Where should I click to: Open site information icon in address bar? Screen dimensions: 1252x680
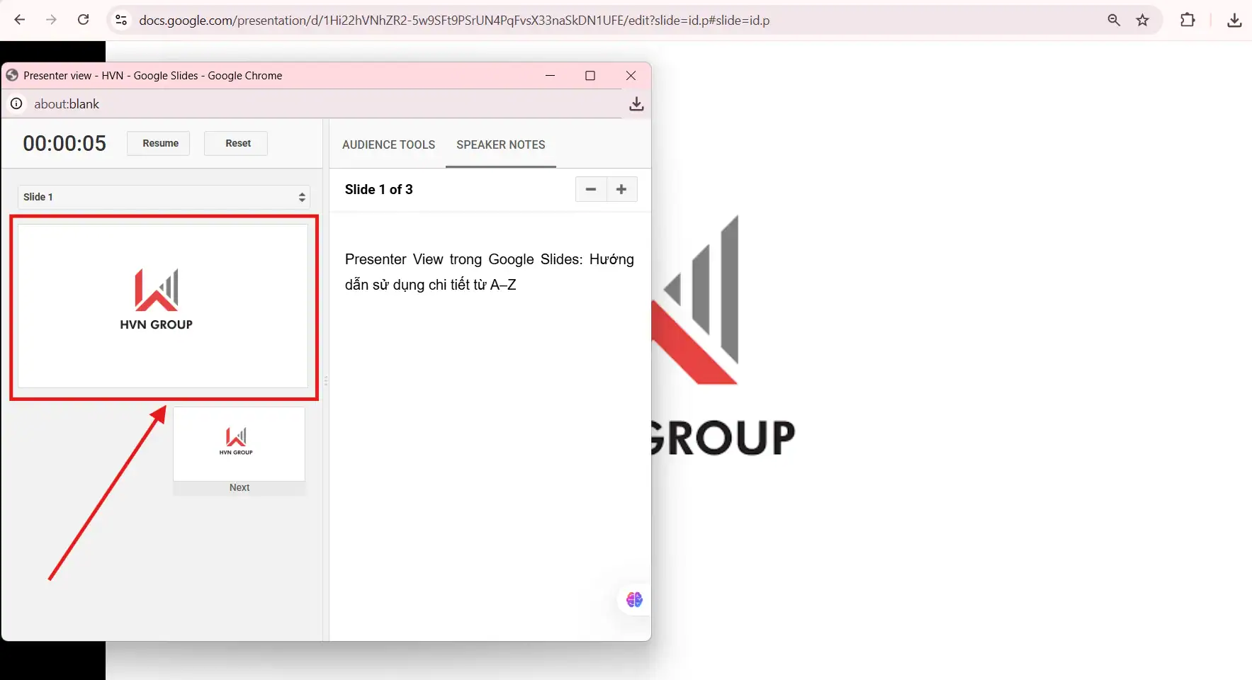121,20
